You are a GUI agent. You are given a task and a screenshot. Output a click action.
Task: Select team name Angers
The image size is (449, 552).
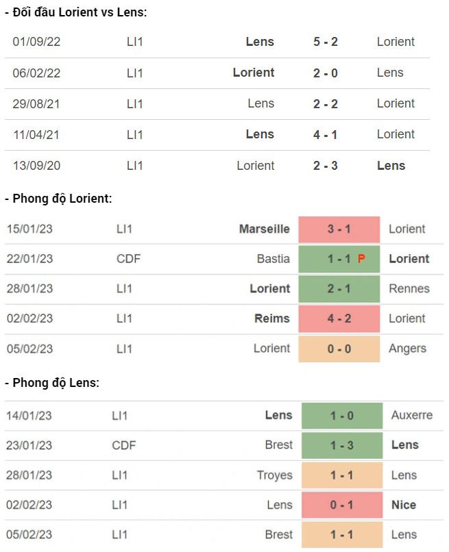tap(407, 349)
